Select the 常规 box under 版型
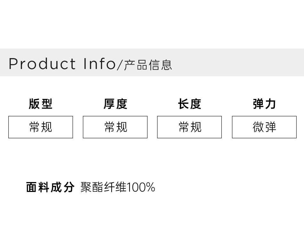This screenshot has height=229, width=304. [41, 127]
